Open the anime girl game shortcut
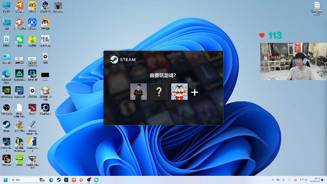This screenshot has height=184, width=327. click(45, 93)
